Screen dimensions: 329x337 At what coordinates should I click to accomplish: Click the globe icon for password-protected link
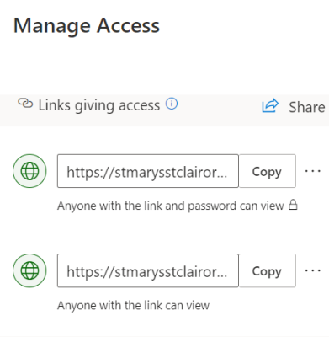(x=29, y=171)
